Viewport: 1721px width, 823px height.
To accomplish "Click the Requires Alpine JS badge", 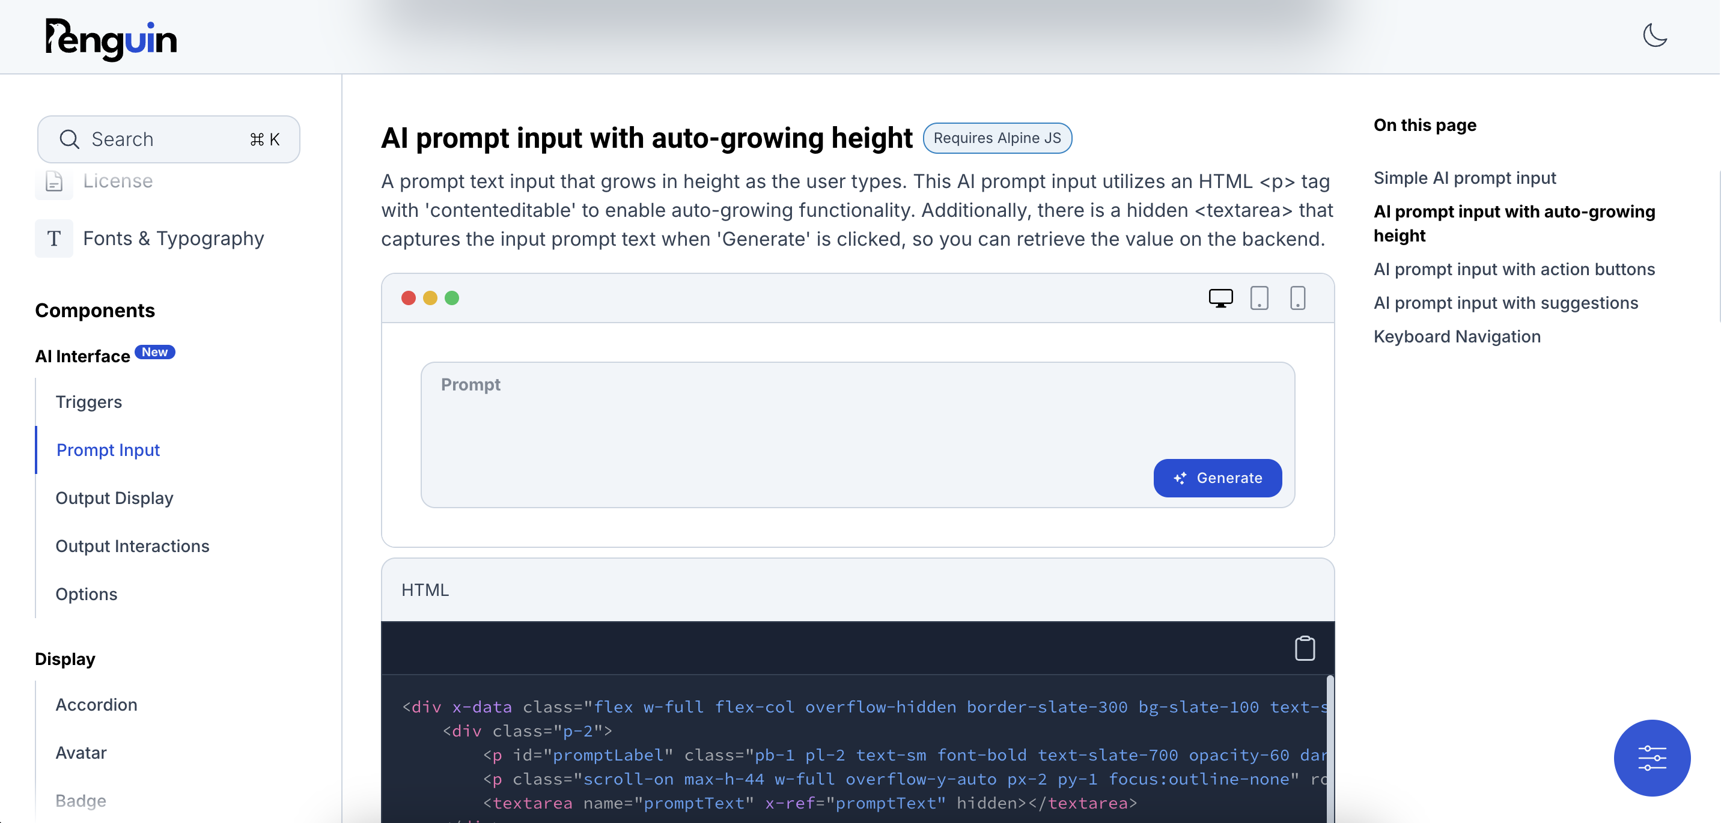I will click(997, 138).
